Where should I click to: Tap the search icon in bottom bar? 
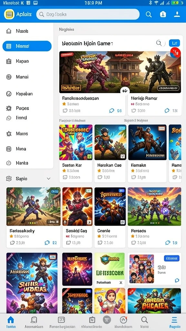(144, 320)
